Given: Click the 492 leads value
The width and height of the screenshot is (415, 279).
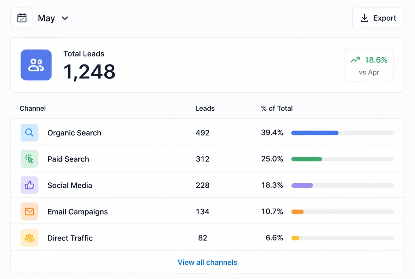Looking at the screenshot, I should (203, 133).
